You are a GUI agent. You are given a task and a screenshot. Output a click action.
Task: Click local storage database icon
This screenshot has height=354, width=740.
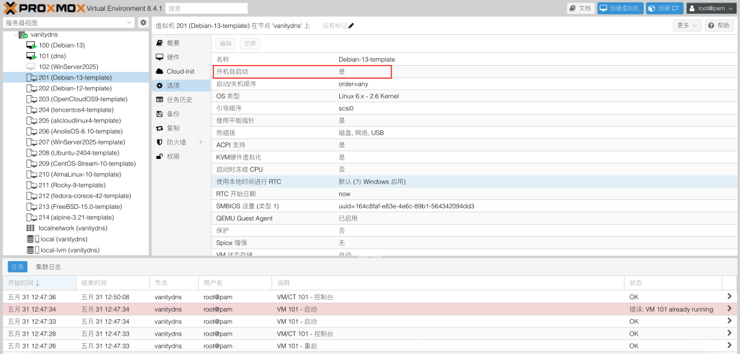[32, 239]
